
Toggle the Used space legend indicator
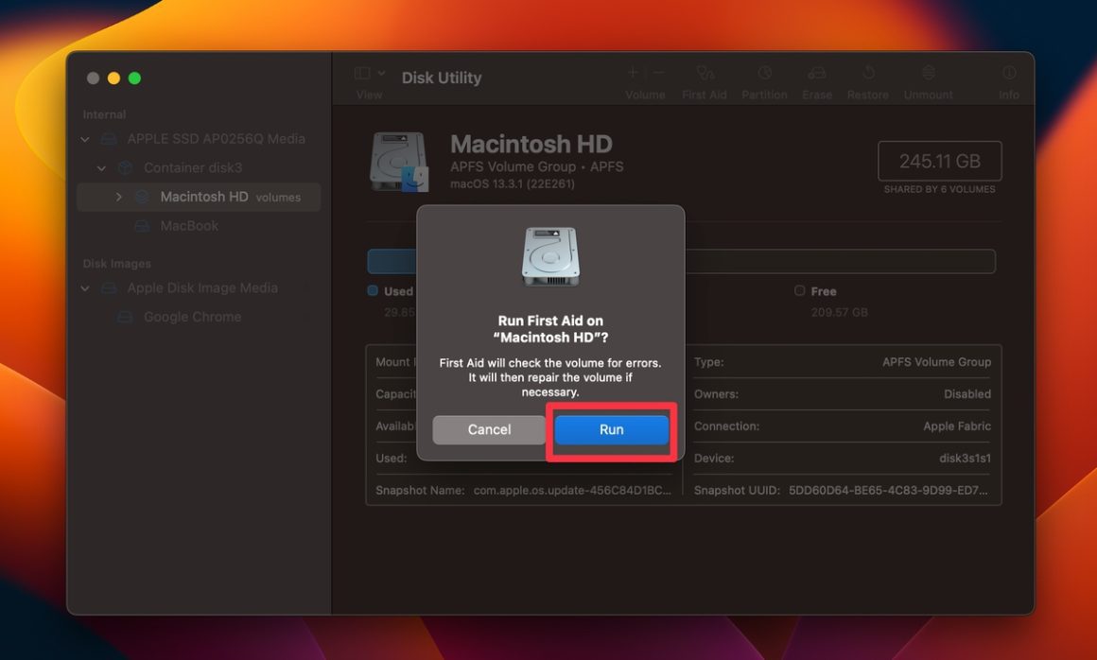point(372,290)
